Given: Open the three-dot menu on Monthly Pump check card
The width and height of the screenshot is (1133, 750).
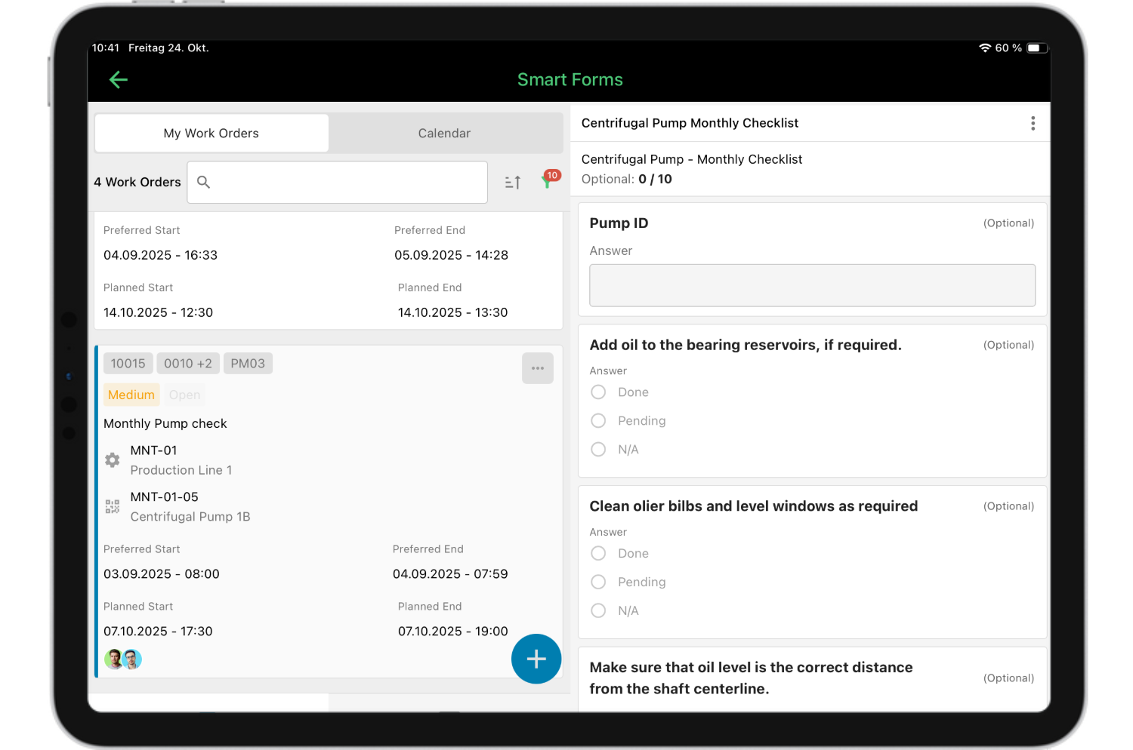Looking at the screenshot, I should (537, 368).
